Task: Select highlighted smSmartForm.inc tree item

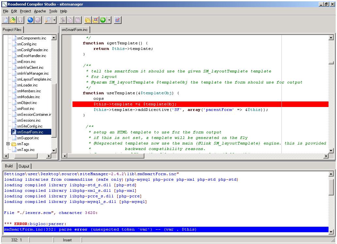Action: coord(31,132)
